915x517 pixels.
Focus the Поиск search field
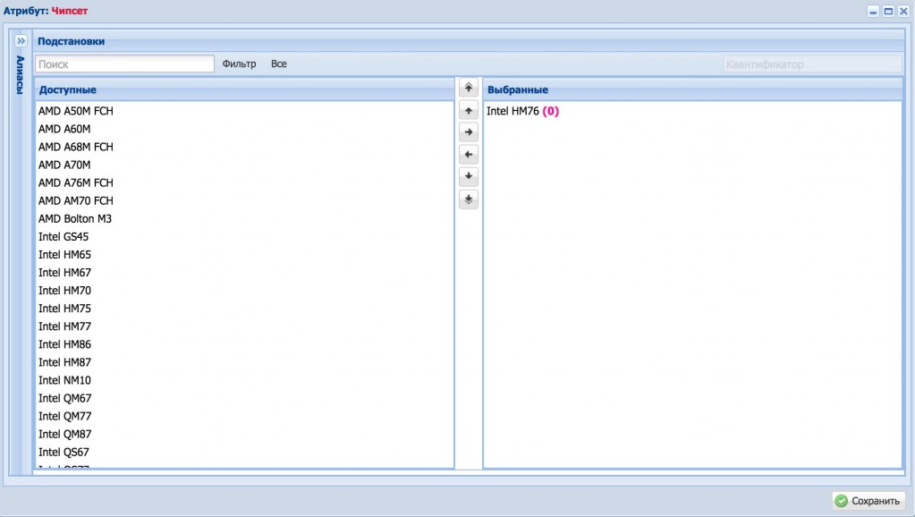pos(124,64)
